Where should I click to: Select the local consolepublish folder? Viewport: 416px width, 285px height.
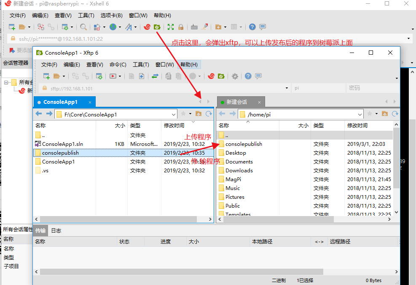tap(123, 153)
